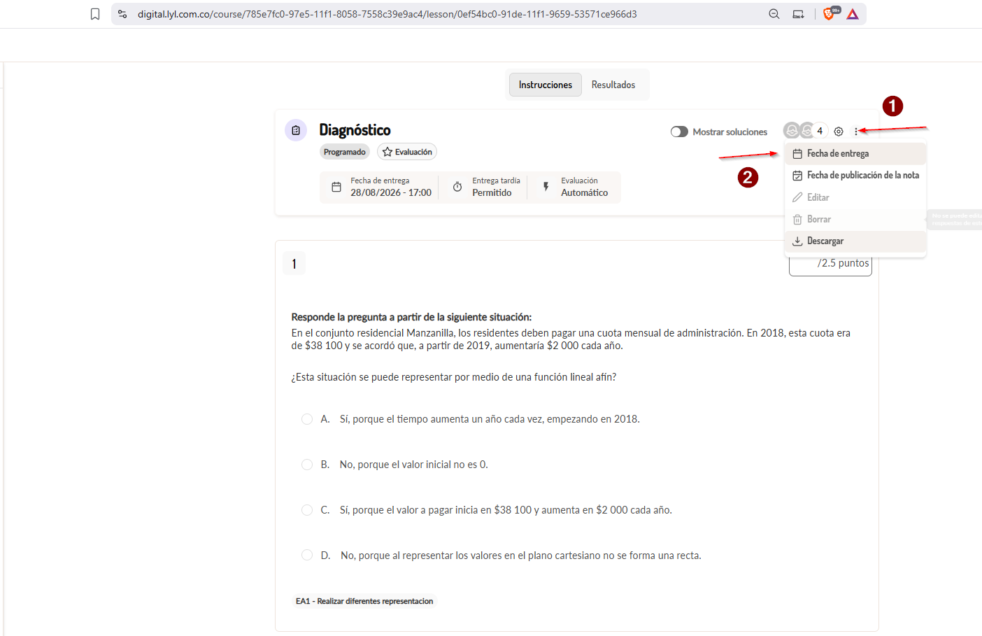Click answer text 'No, porque el valor inicial no es 0.'
The width and height of the screenshot is (982, 636).
[x=414, y=465]
